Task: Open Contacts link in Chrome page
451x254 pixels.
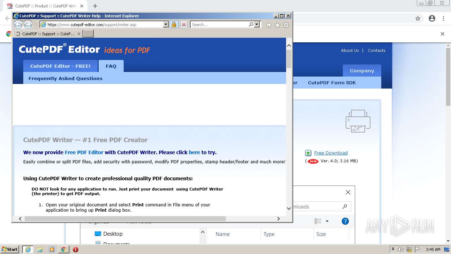Action: [x=377, y=50]
